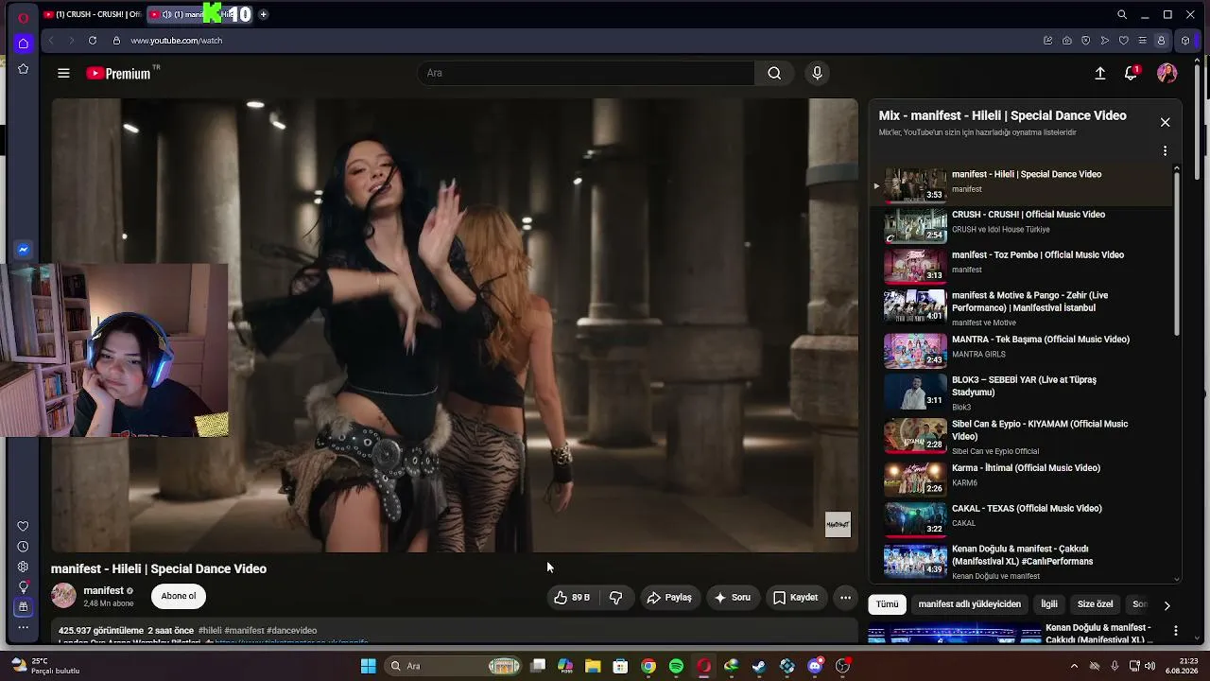Click the browser address bar URL
Image resolution: width=1210 pixels, height=681 pixels.
(x=177, y=41)
